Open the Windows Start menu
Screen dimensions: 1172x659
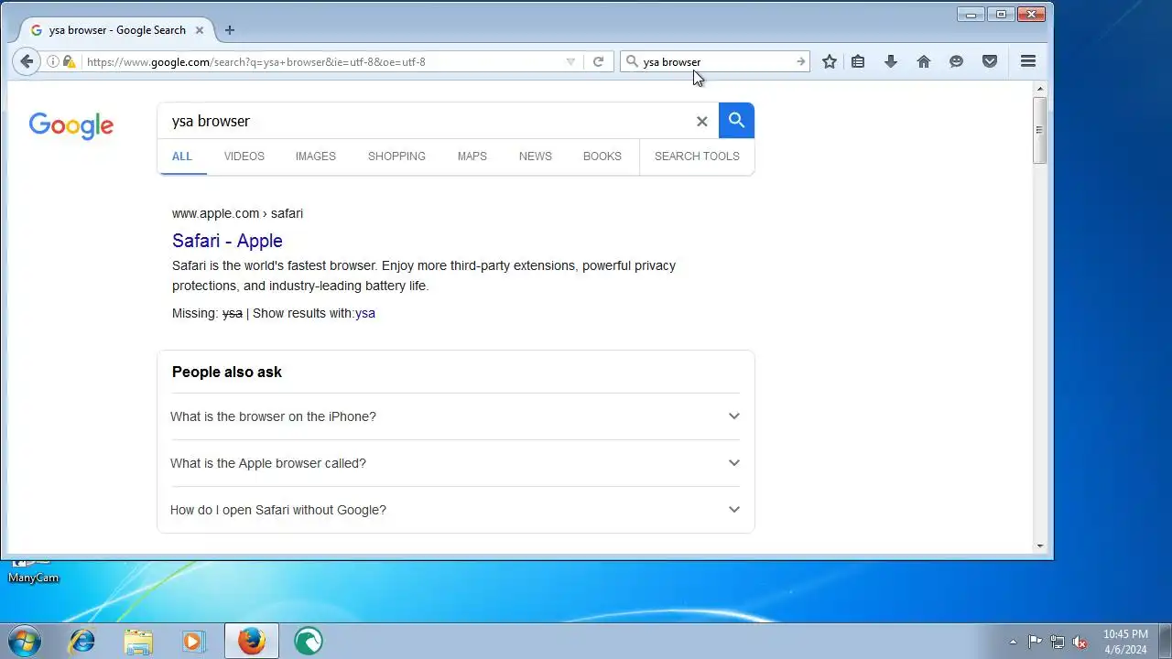(x=25, y=641)
